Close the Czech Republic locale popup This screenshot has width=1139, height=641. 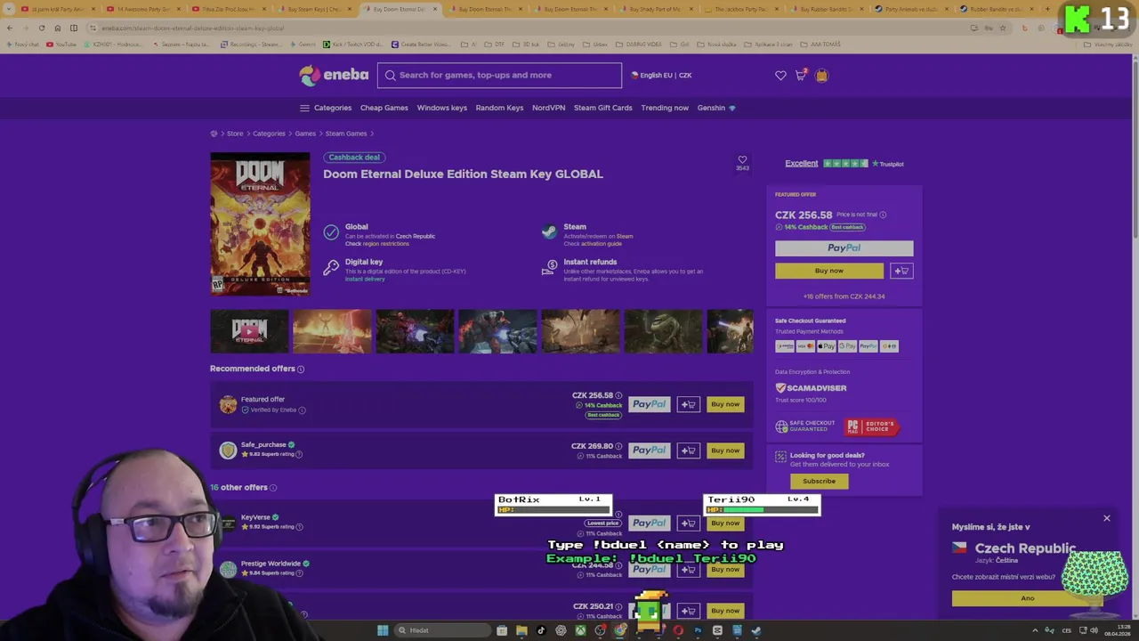click(1107, 518)
